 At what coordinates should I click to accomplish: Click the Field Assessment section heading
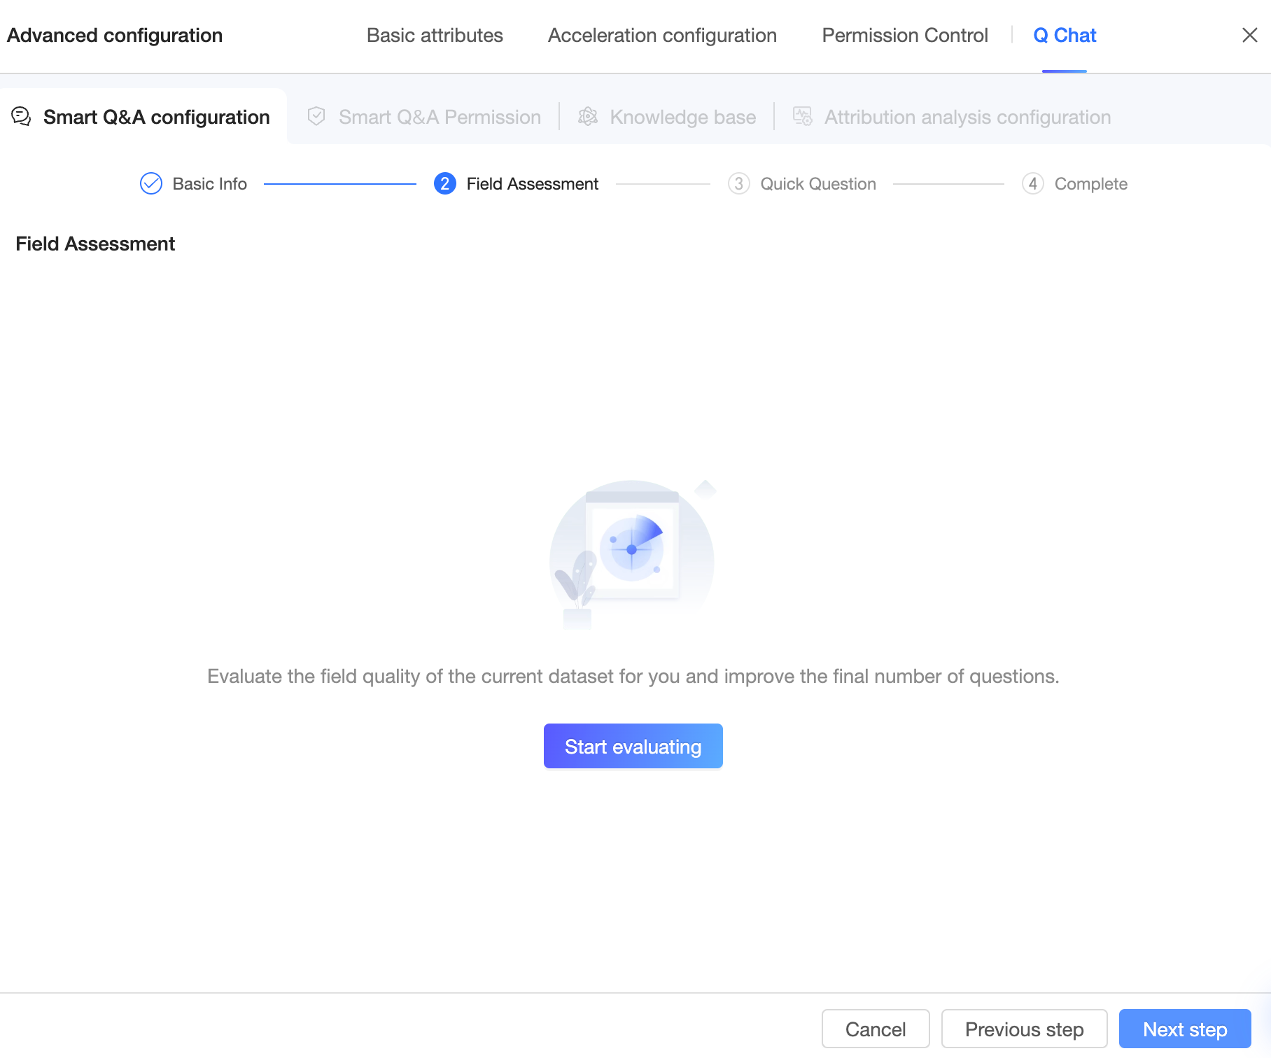(x=95, y=244)
